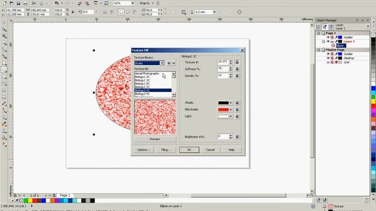The height and width of the screenshot is (211, 376).
Task: Toggle lock for Density % parameter
Action: [237, 76]
